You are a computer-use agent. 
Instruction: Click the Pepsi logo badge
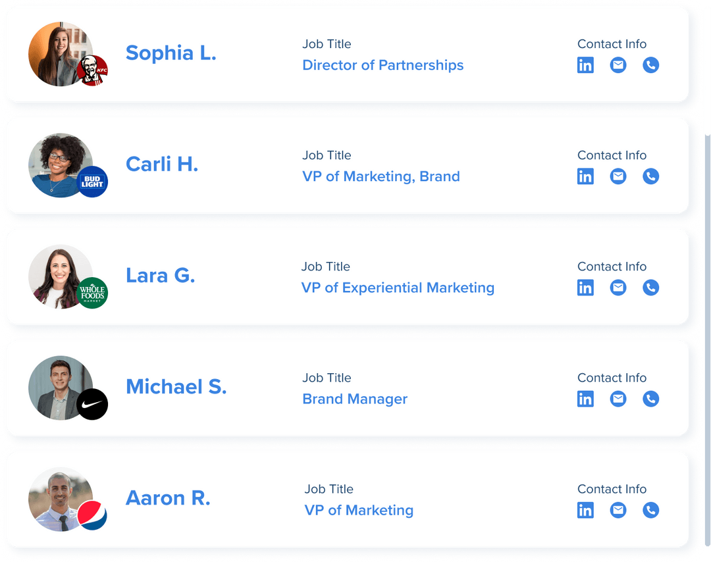point(92,515)
